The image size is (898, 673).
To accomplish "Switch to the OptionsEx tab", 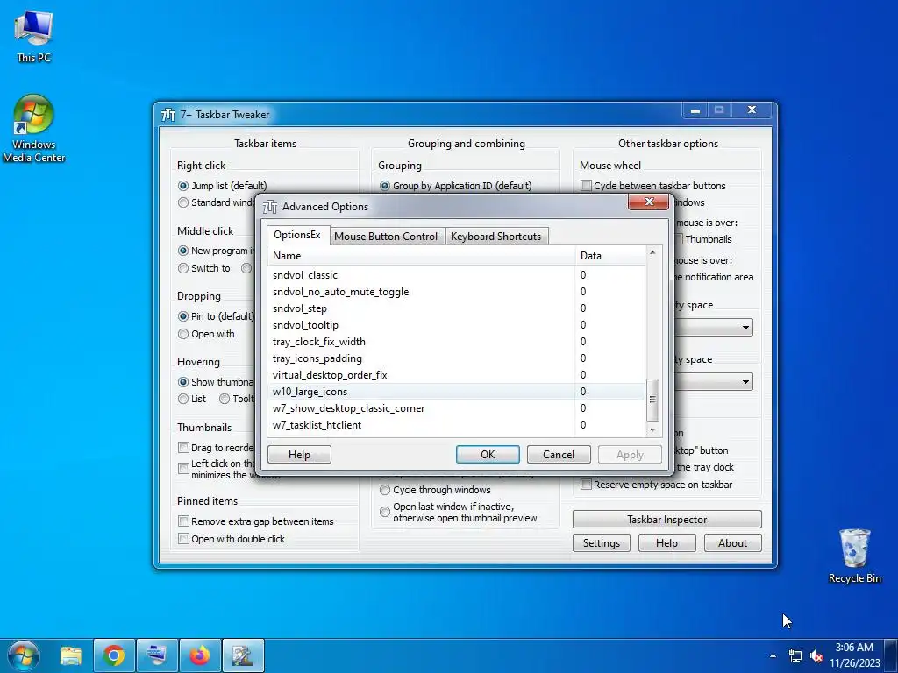I will [297, 235].
